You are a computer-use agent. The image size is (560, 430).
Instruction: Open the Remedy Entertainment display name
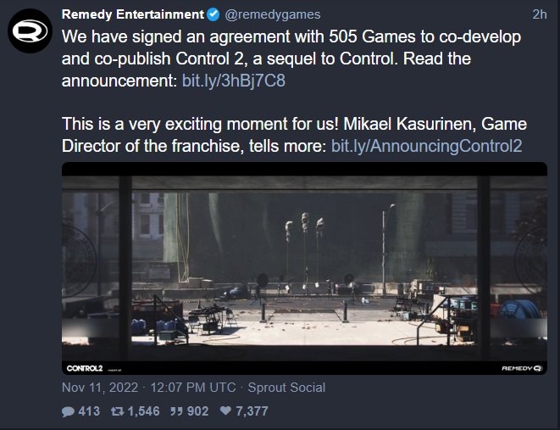pos(133,15)
